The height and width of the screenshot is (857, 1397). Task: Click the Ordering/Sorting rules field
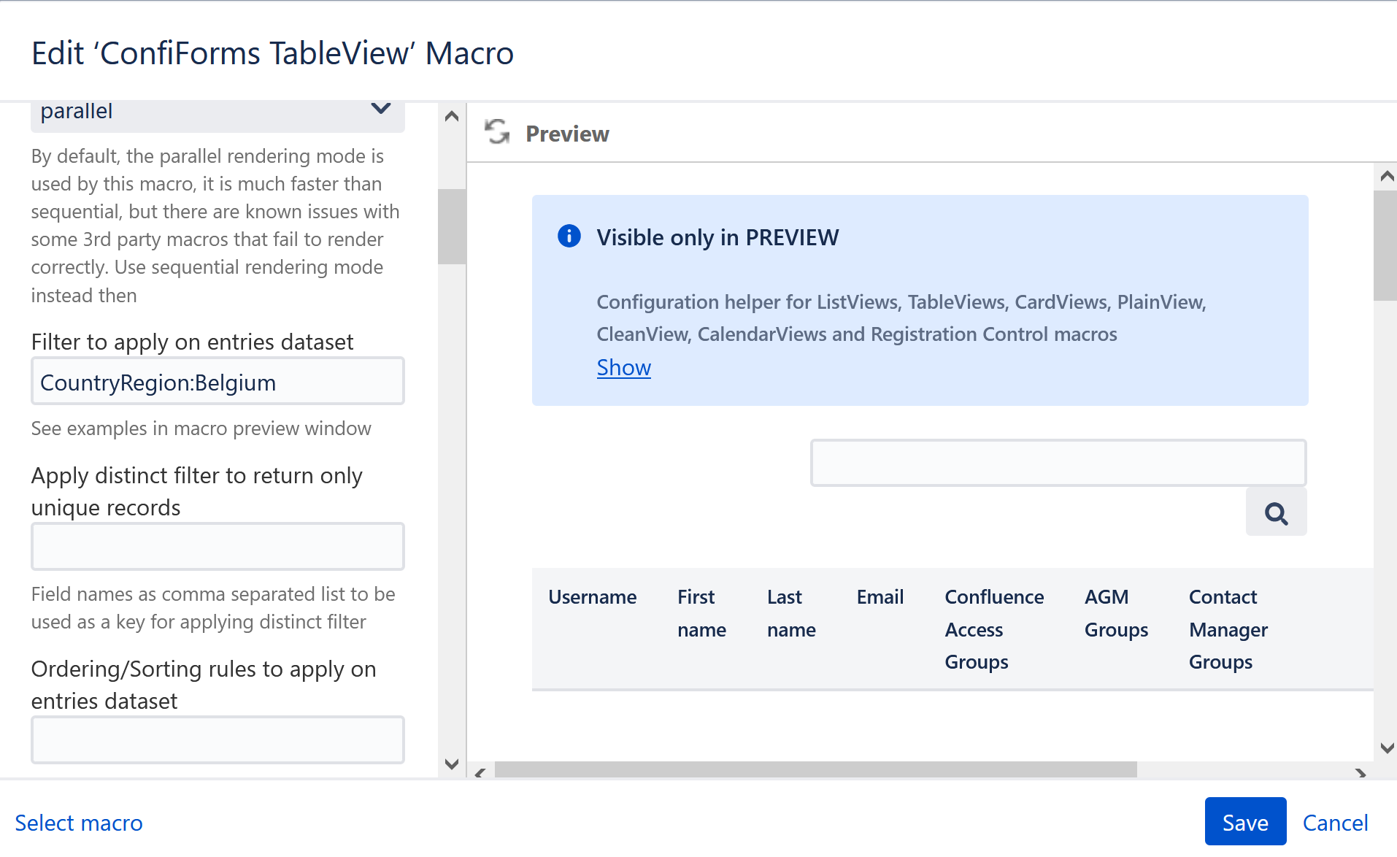[218, 739]
